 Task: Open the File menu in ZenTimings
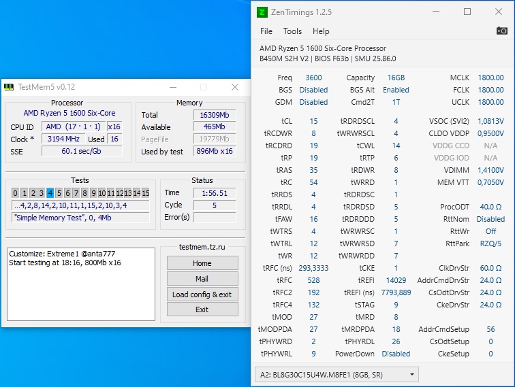click(266, 31)
